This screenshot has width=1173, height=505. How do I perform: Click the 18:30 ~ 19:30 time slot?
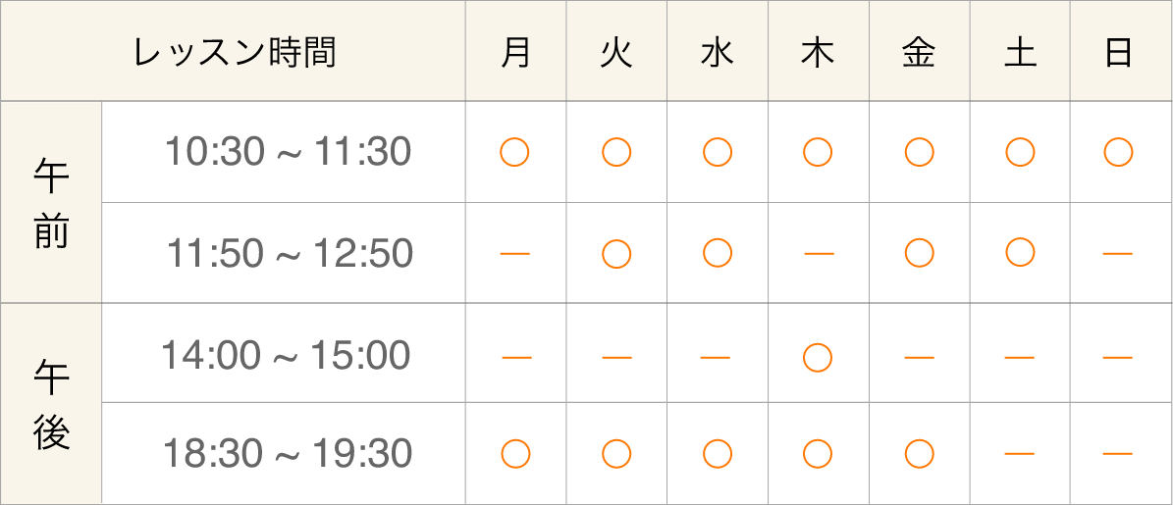pos(287,454)
